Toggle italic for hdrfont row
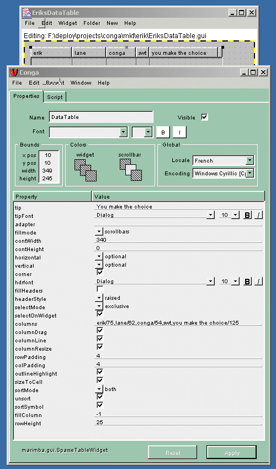 (x=258, y=282)
